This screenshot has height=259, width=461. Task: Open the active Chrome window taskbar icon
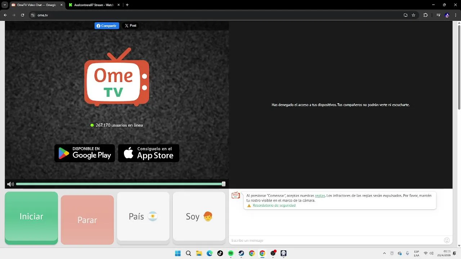click(x=263, y=253)
